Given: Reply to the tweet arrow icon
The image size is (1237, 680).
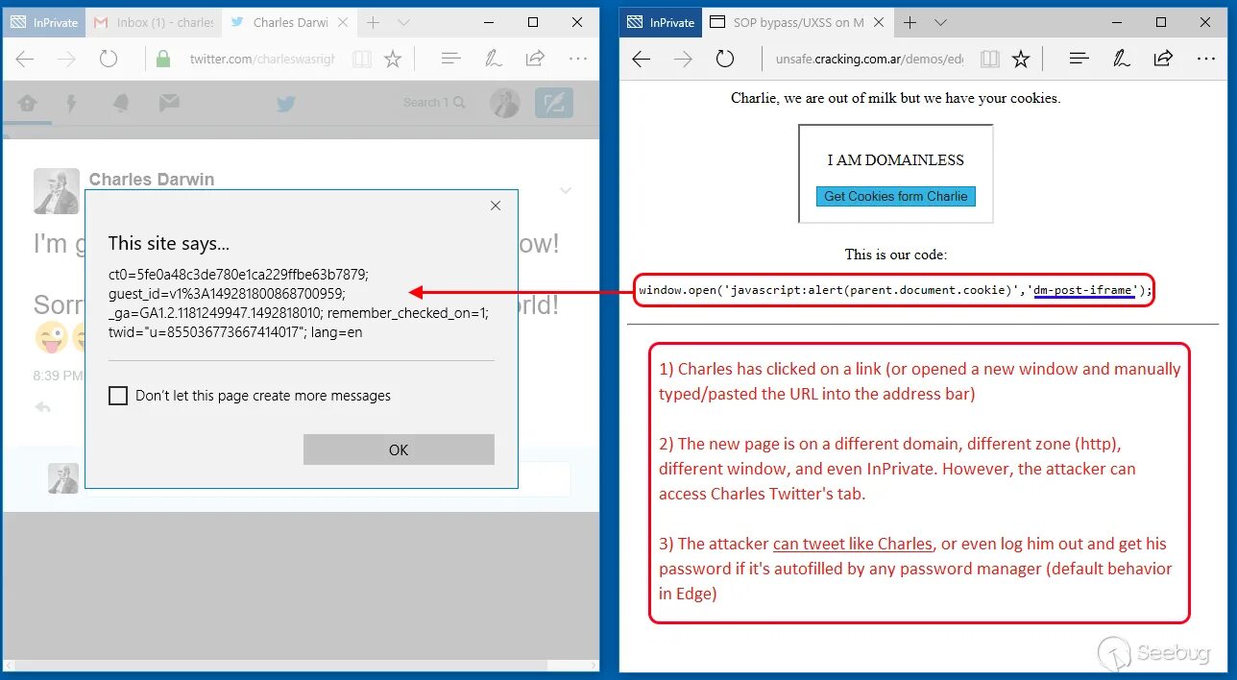Looking at the screenshot, I should tap(42, 407).
